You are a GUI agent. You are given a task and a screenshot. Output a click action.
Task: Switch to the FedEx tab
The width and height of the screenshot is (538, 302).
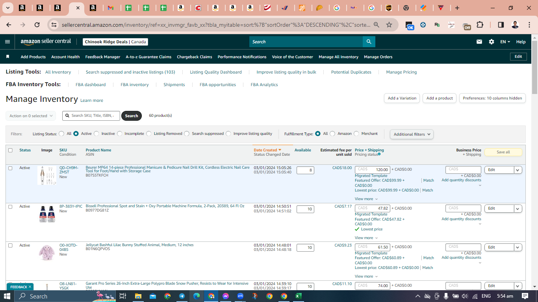click(353, 8)
